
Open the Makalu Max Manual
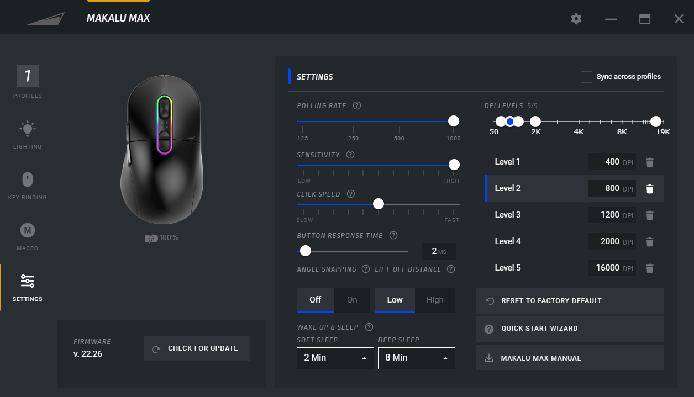point(570,358)
